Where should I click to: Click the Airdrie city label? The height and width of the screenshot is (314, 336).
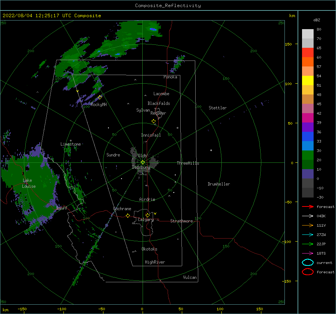(147, 199)
